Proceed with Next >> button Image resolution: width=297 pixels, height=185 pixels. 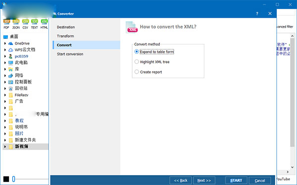click(x=204, y=181)
